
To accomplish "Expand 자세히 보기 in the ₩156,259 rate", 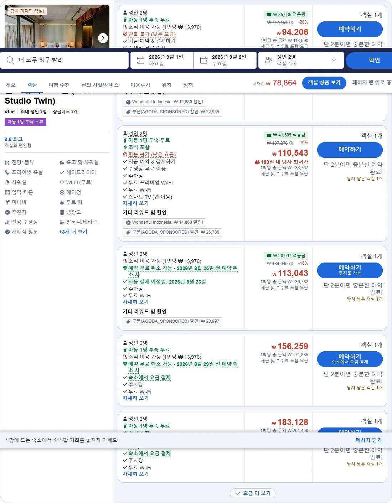I will [136, 398].
